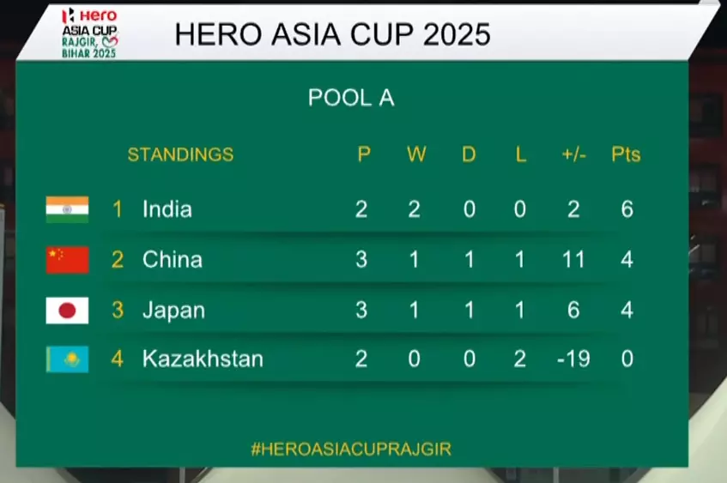Image resolution: width=727 pixels, height=483 pixels.
Task: Click the China flag icon
Action: coord(67,259)
